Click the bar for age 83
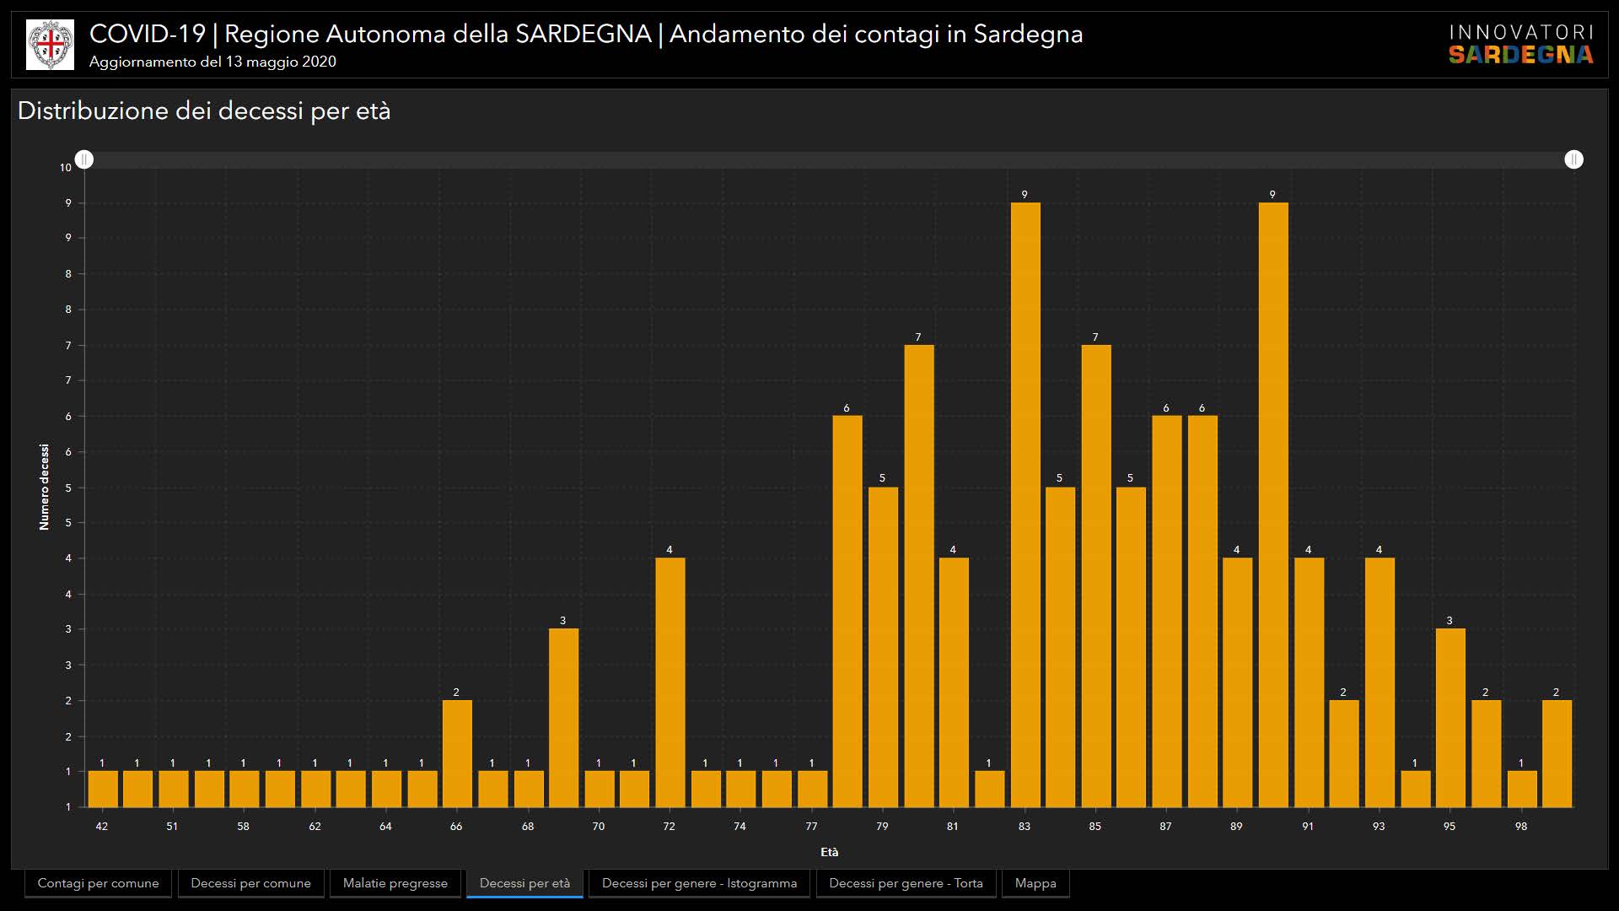The width and height of the screenshot is (1619, 911). (x=1025, y=506)
